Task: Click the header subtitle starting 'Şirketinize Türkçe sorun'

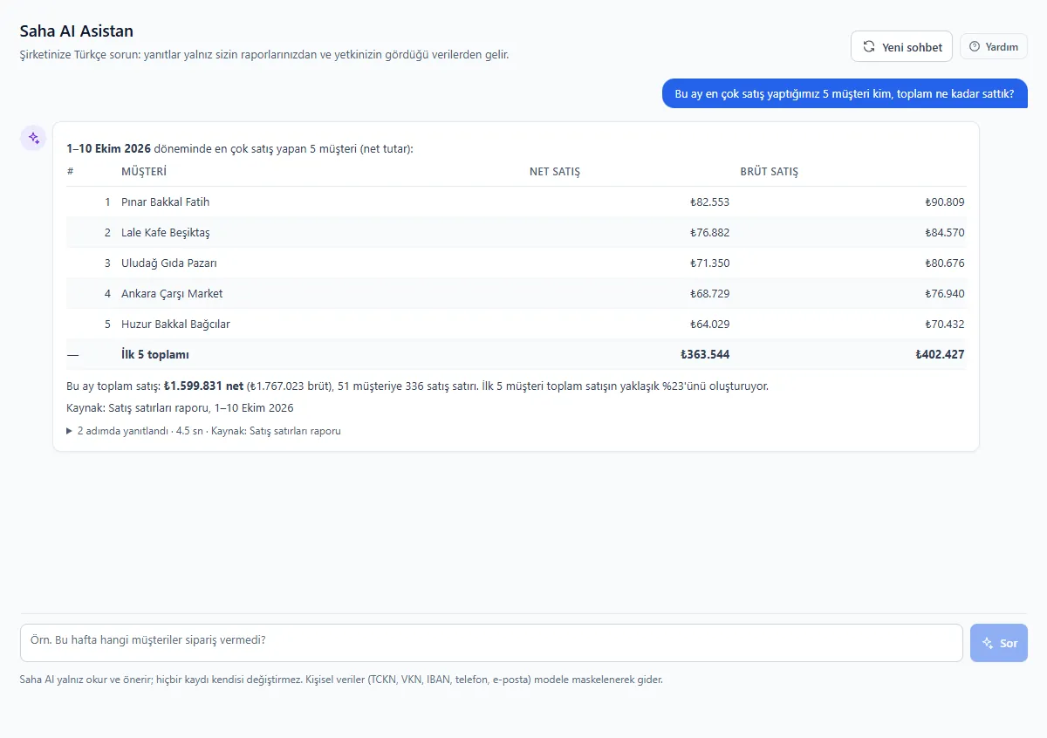Action: pos(264,55)
